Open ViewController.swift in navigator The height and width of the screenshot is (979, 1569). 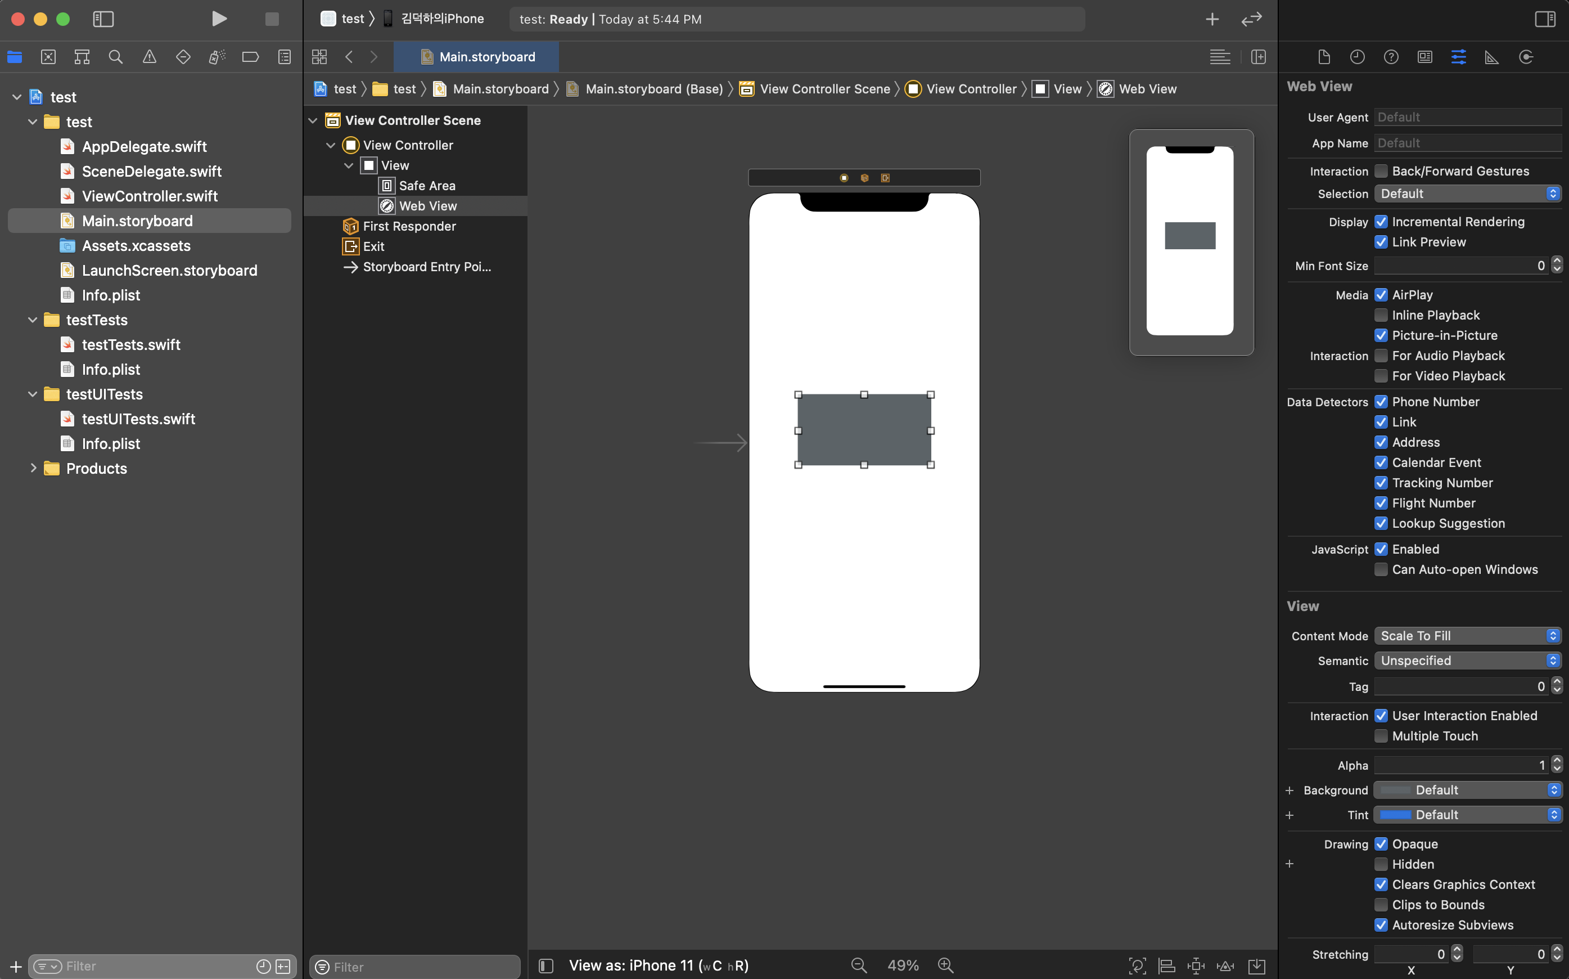tap(150, 196)
